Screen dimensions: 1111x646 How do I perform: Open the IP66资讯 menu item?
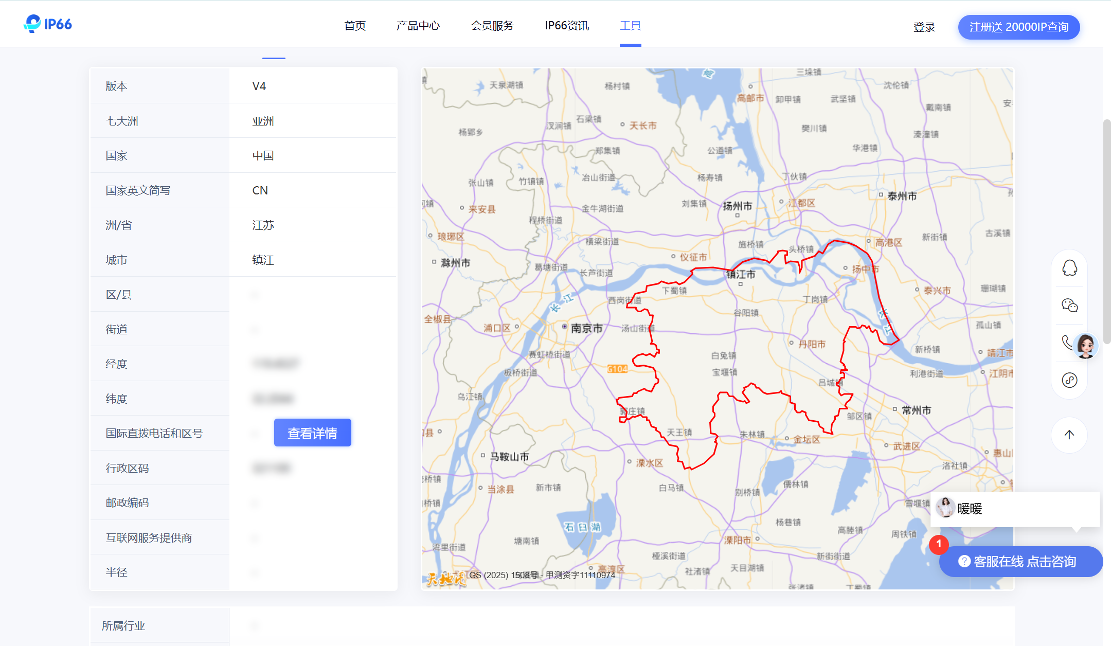[x=567, y=26]
